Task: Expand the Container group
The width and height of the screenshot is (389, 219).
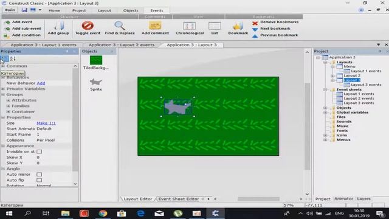Action: (x=9, y=112)
